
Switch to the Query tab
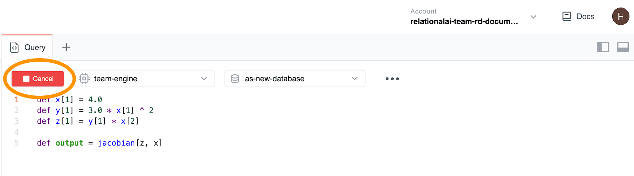pyautogui.click(x=35, y=47)
